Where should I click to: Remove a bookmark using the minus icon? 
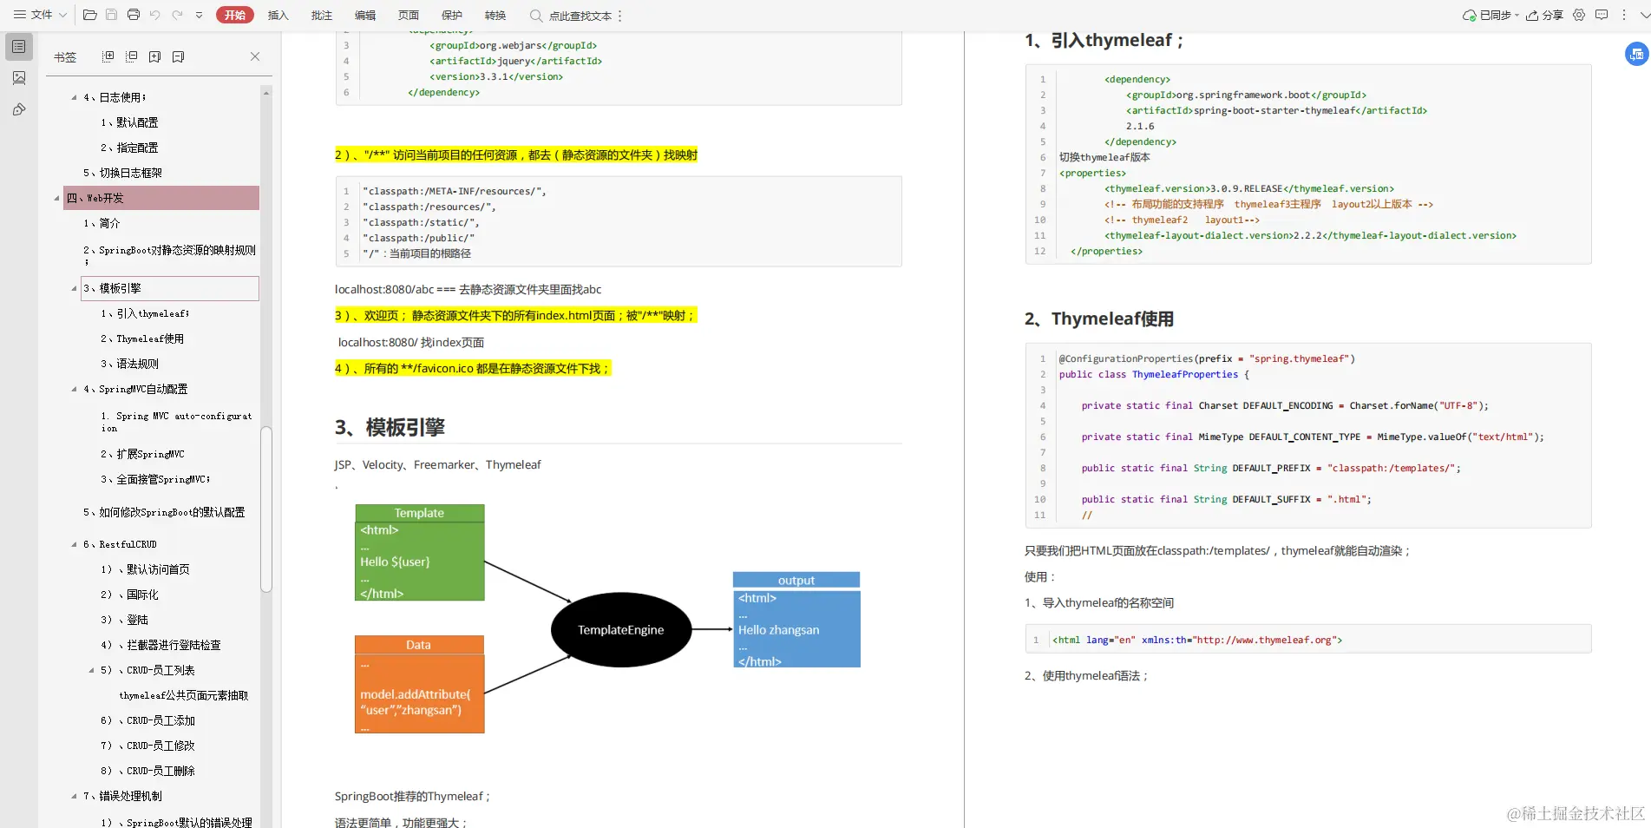point(178,56)
